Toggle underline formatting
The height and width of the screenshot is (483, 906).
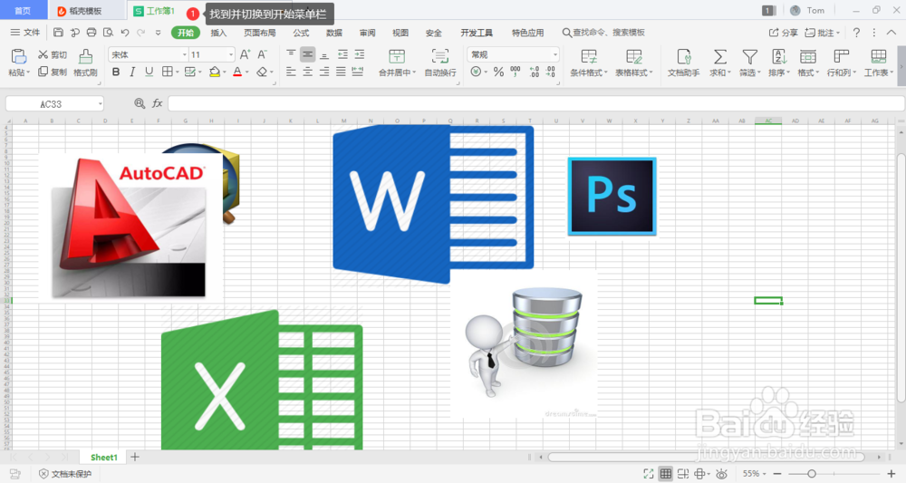click(149, 72)
